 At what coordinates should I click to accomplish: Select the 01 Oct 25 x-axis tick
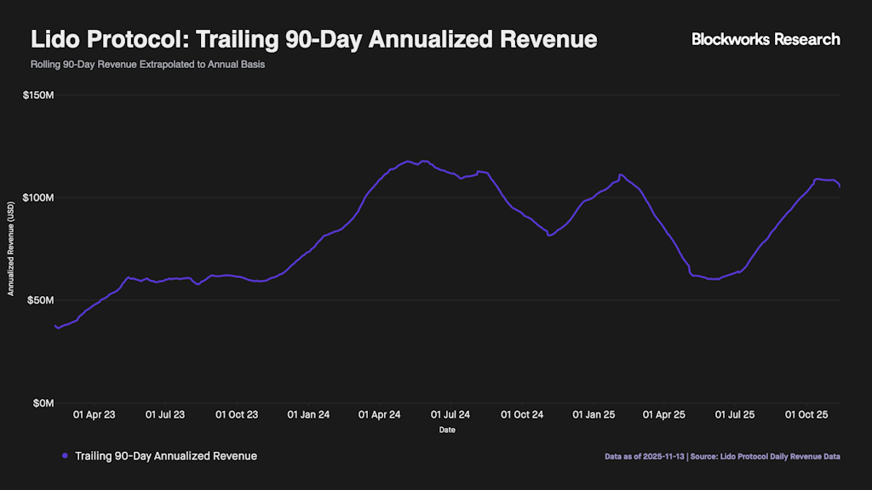806,415
